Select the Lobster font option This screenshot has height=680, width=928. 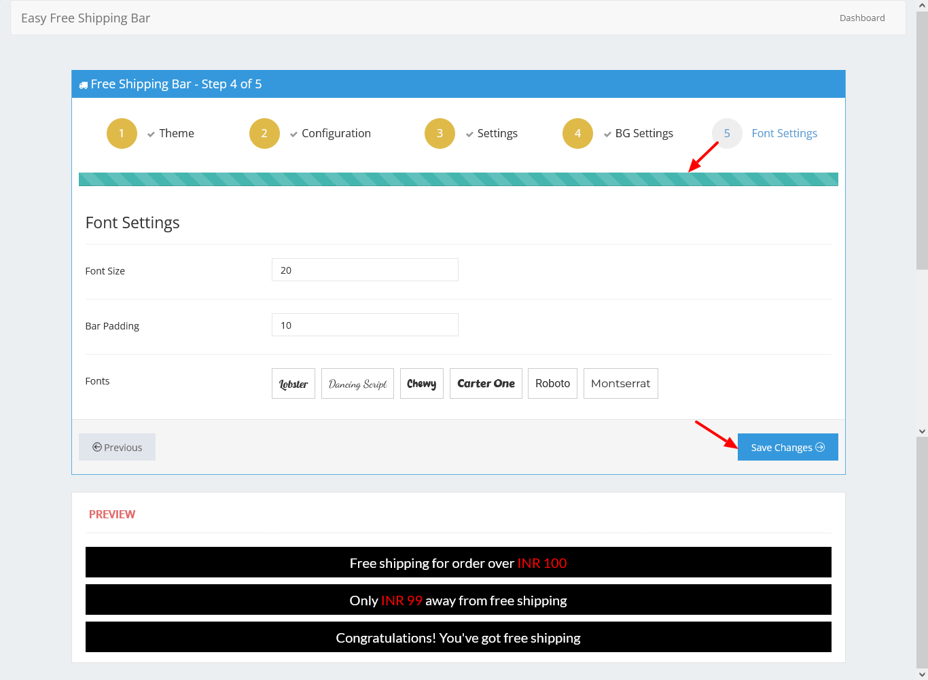point(293,384)
